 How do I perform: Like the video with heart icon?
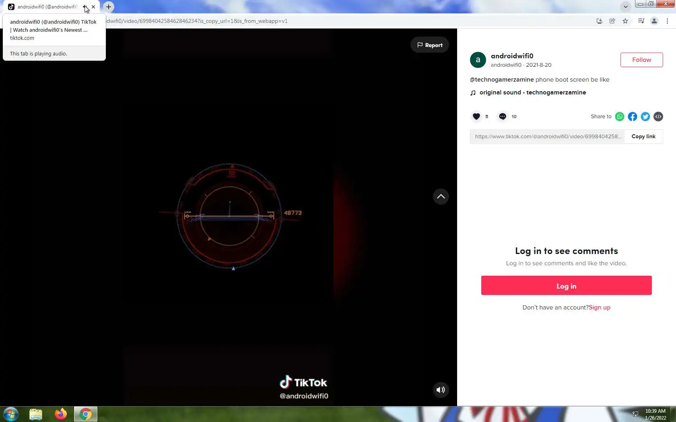(x=476, y=117)
